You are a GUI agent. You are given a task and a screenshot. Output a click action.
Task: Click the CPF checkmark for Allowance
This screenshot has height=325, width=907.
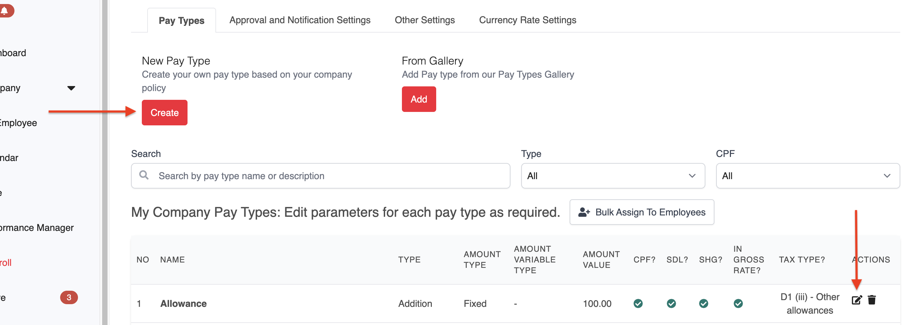pyautogui.click(x=638, y=303)
